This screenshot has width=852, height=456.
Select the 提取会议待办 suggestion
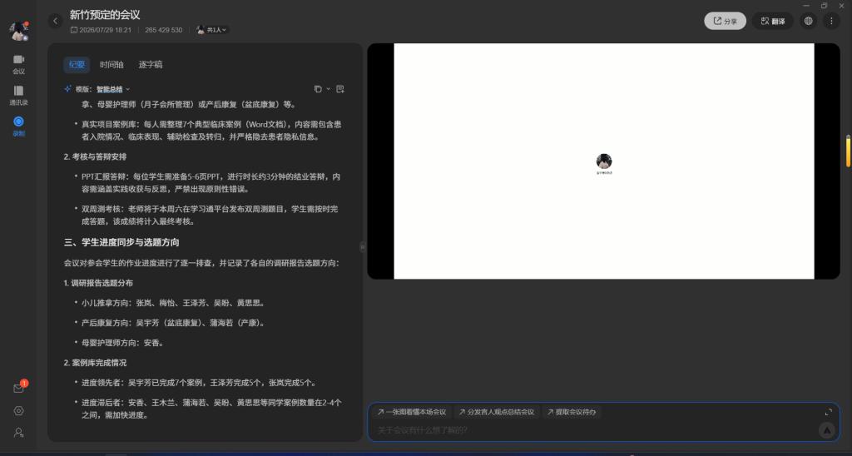click(x=571, y=412)
